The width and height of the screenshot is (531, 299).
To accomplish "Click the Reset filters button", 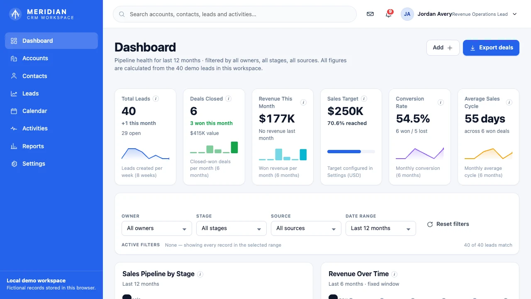I will pos(448,224).
